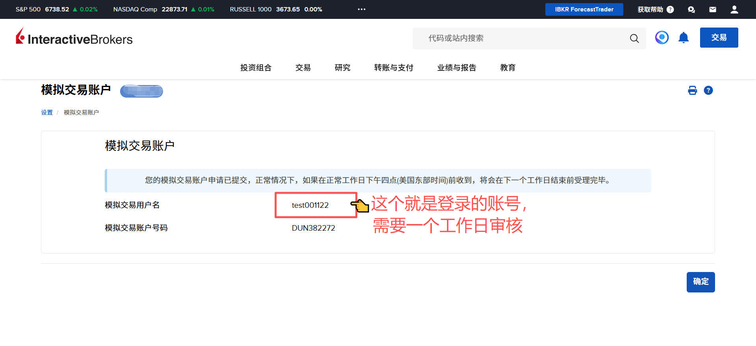Open the notifications bell
The height and width of the screenshot is (346, 756).
pyautogui.click(x=684, y=38)
